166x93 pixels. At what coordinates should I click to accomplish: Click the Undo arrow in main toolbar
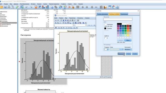click(x=27, y=7)
